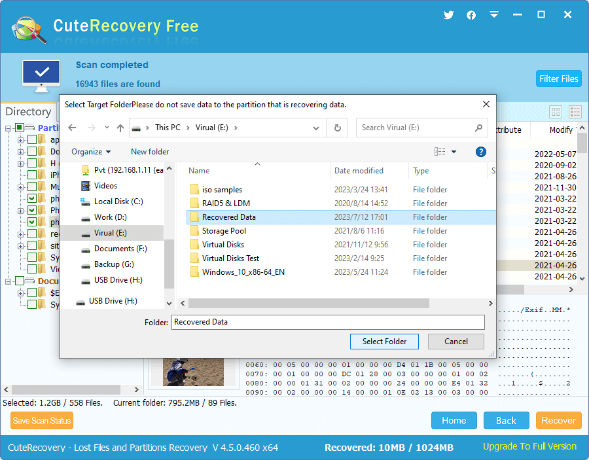Open the Facebook icon link
The height and width of the screenshot is (460, 589).
point(471,15)
